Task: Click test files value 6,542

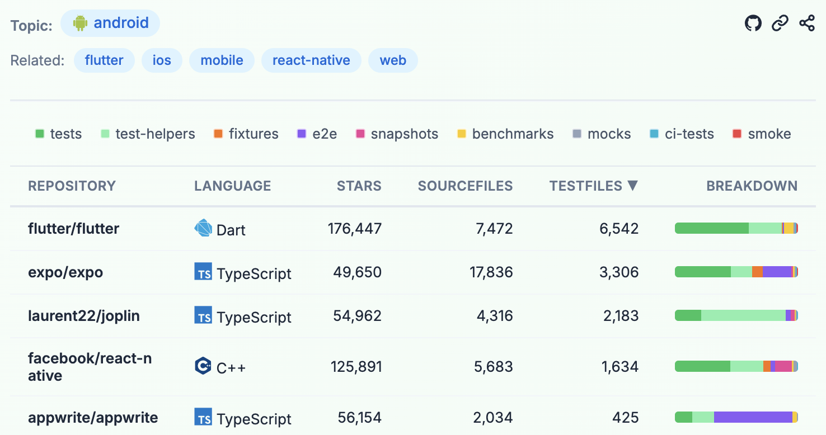Action: [619, 229]
